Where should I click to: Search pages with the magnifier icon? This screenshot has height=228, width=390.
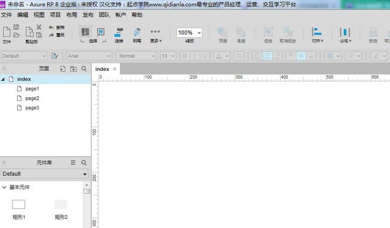[84, 68]
